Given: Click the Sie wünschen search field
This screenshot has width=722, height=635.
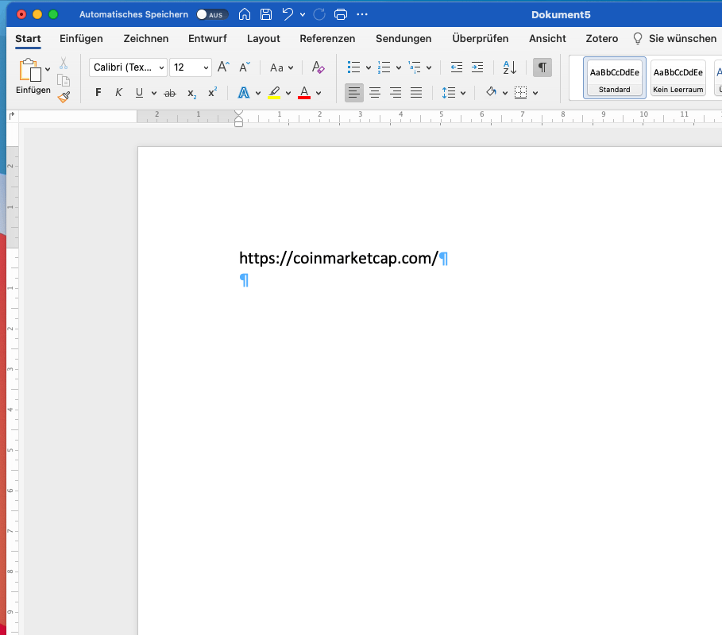Looking at the screenshot, I should (x=675, y=39).
